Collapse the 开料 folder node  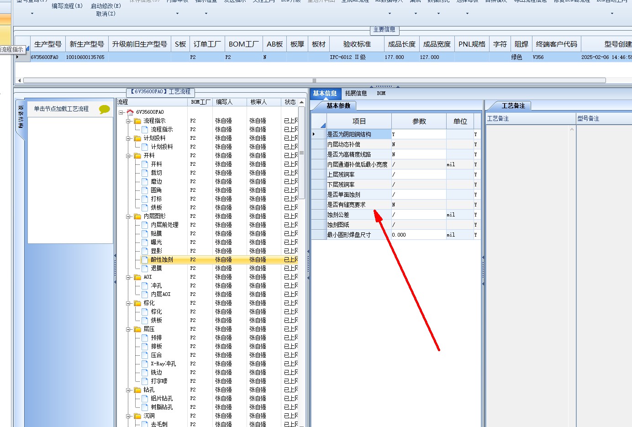128,156
